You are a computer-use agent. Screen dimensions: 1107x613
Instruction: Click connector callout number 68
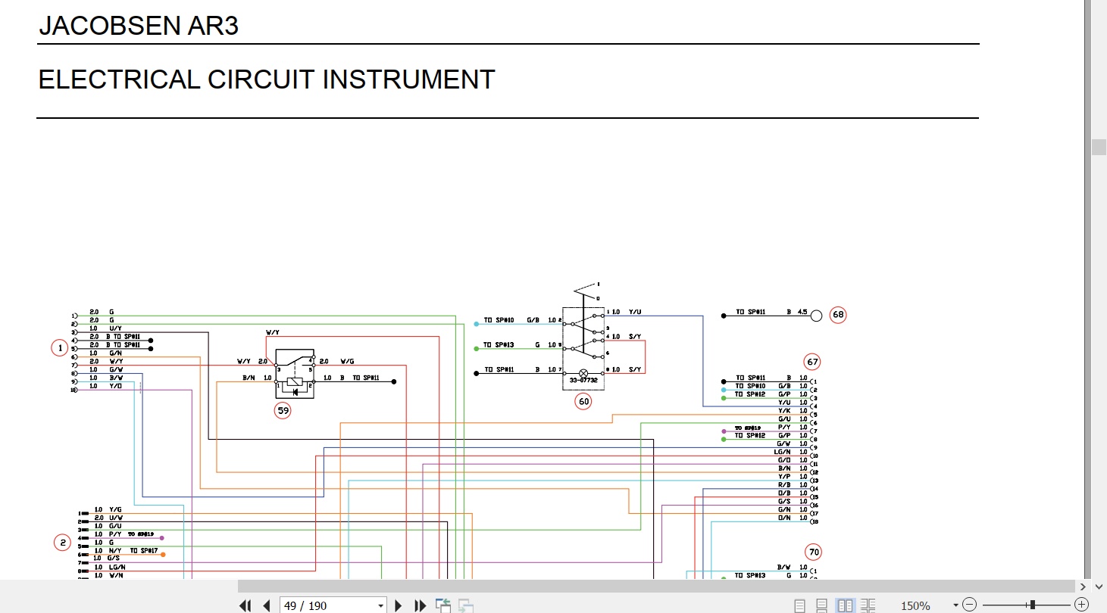pos(837,315)
